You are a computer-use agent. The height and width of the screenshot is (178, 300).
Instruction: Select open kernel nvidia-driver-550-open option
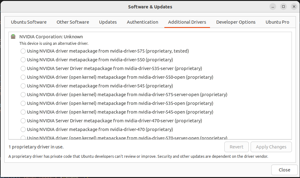coord(23,77)
